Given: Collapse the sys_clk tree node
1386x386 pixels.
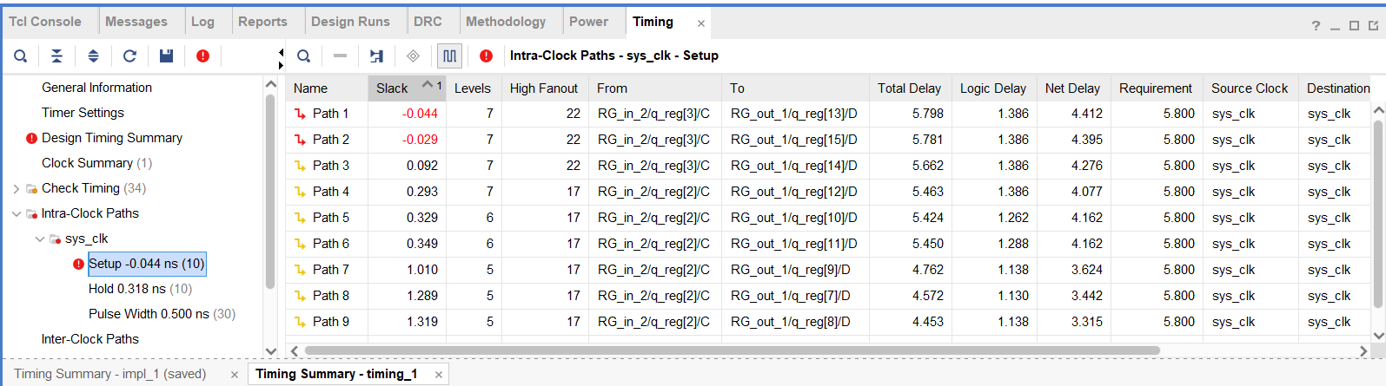Looking at the screenshot, I should pos(39,239).
